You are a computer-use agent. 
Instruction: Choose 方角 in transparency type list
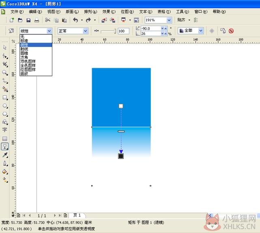click(36, 57)
